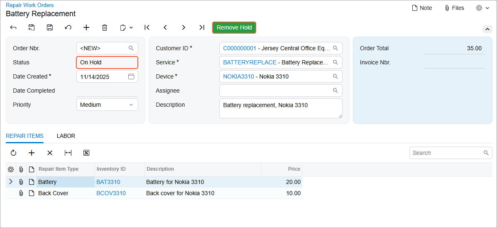Click 'Battery for Nokia 3310' description cell
This screenshot has height=228, width=497.
click(203, 182)
